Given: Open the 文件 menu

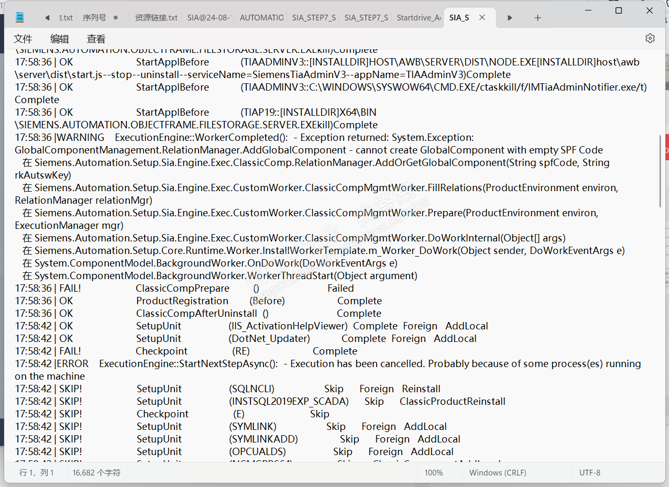Looking at the screenshot, I should [23, 39].
